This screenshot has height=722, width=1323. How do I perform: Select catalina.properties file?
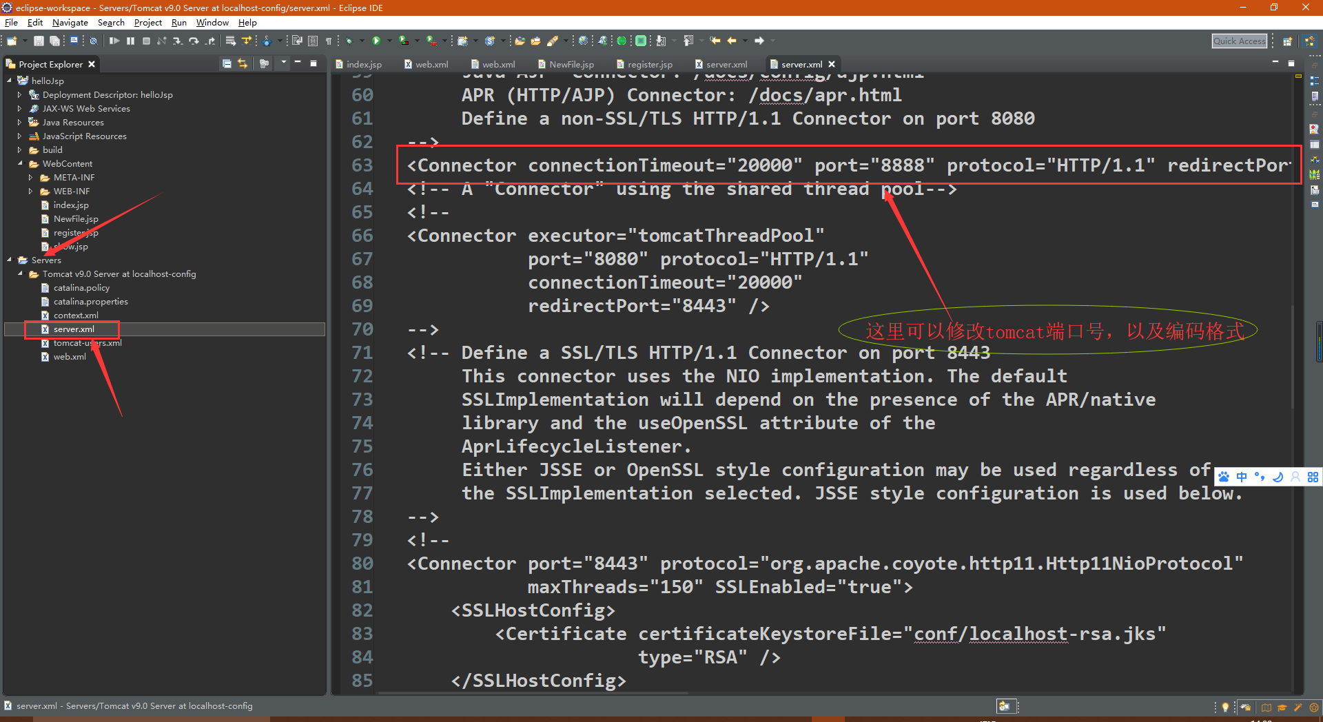coord(90,301)
